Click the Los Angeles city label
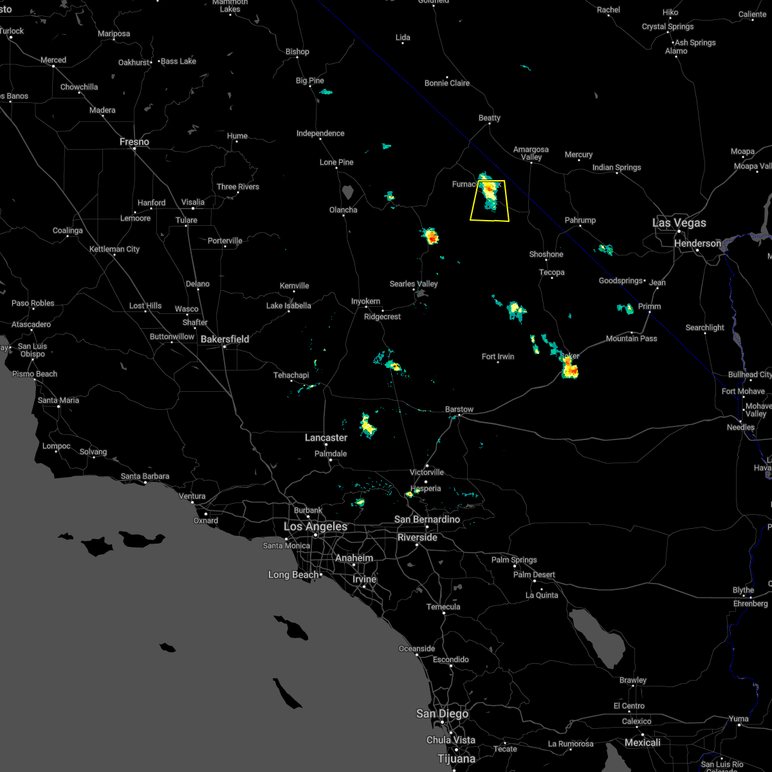The height and width of the screenshot is (772, 772). click(315, 526)
